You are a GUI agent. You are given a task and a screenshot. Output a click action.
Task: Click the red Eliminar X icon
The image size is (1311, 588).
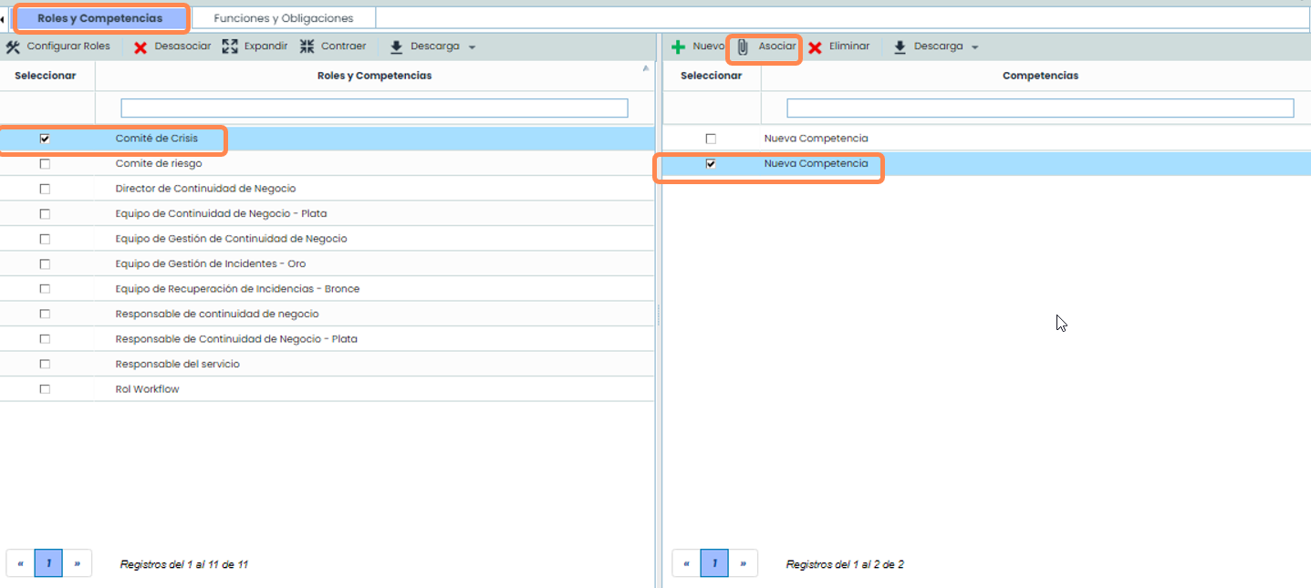point(815,47)
